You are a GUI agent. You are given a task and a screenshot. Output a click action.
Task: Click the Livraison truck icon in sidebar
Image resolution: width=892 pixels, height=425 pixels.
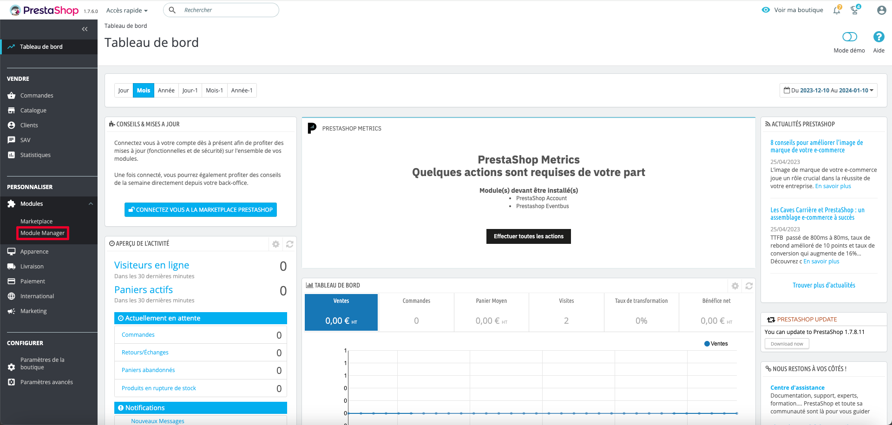coord(12,266)
